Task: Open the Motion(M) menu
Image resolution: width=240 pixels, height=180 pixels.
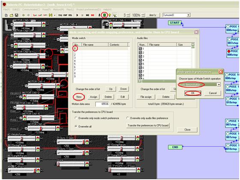Action: click(58, 9)
